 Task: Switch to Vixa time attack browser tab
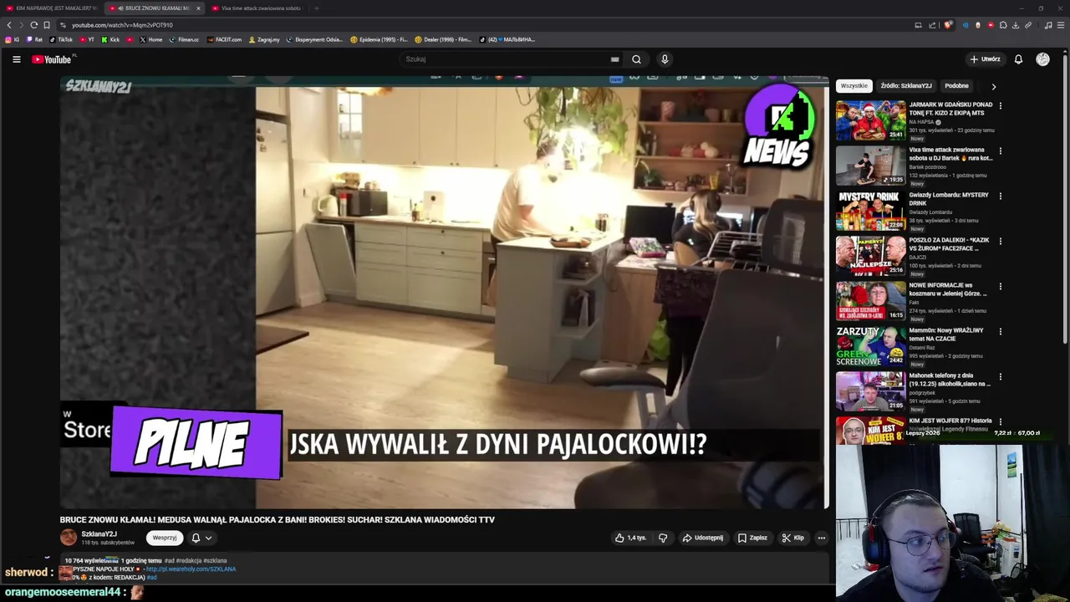pos(257,8)
